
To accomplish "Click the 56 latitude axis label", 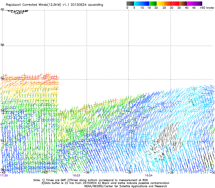I will pos(2,78).
